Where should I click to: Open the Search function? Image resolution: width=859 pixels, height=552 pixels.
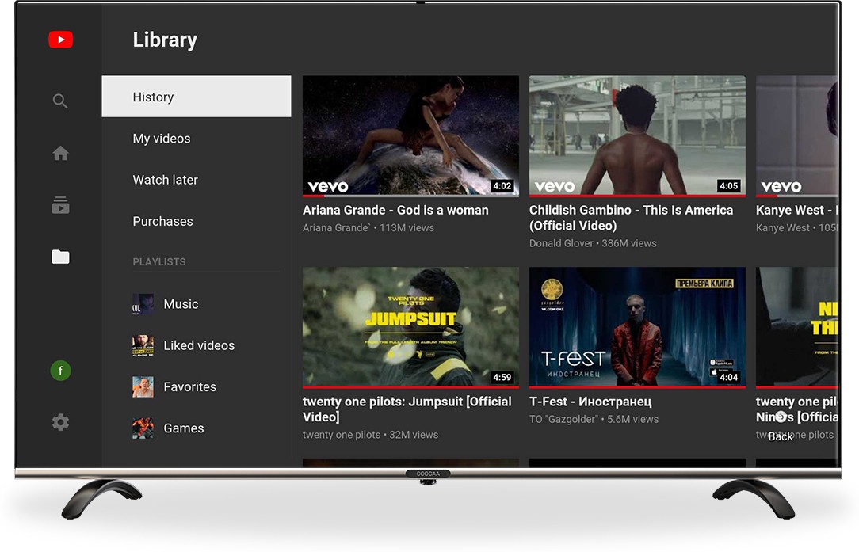(x=60, y=101)
